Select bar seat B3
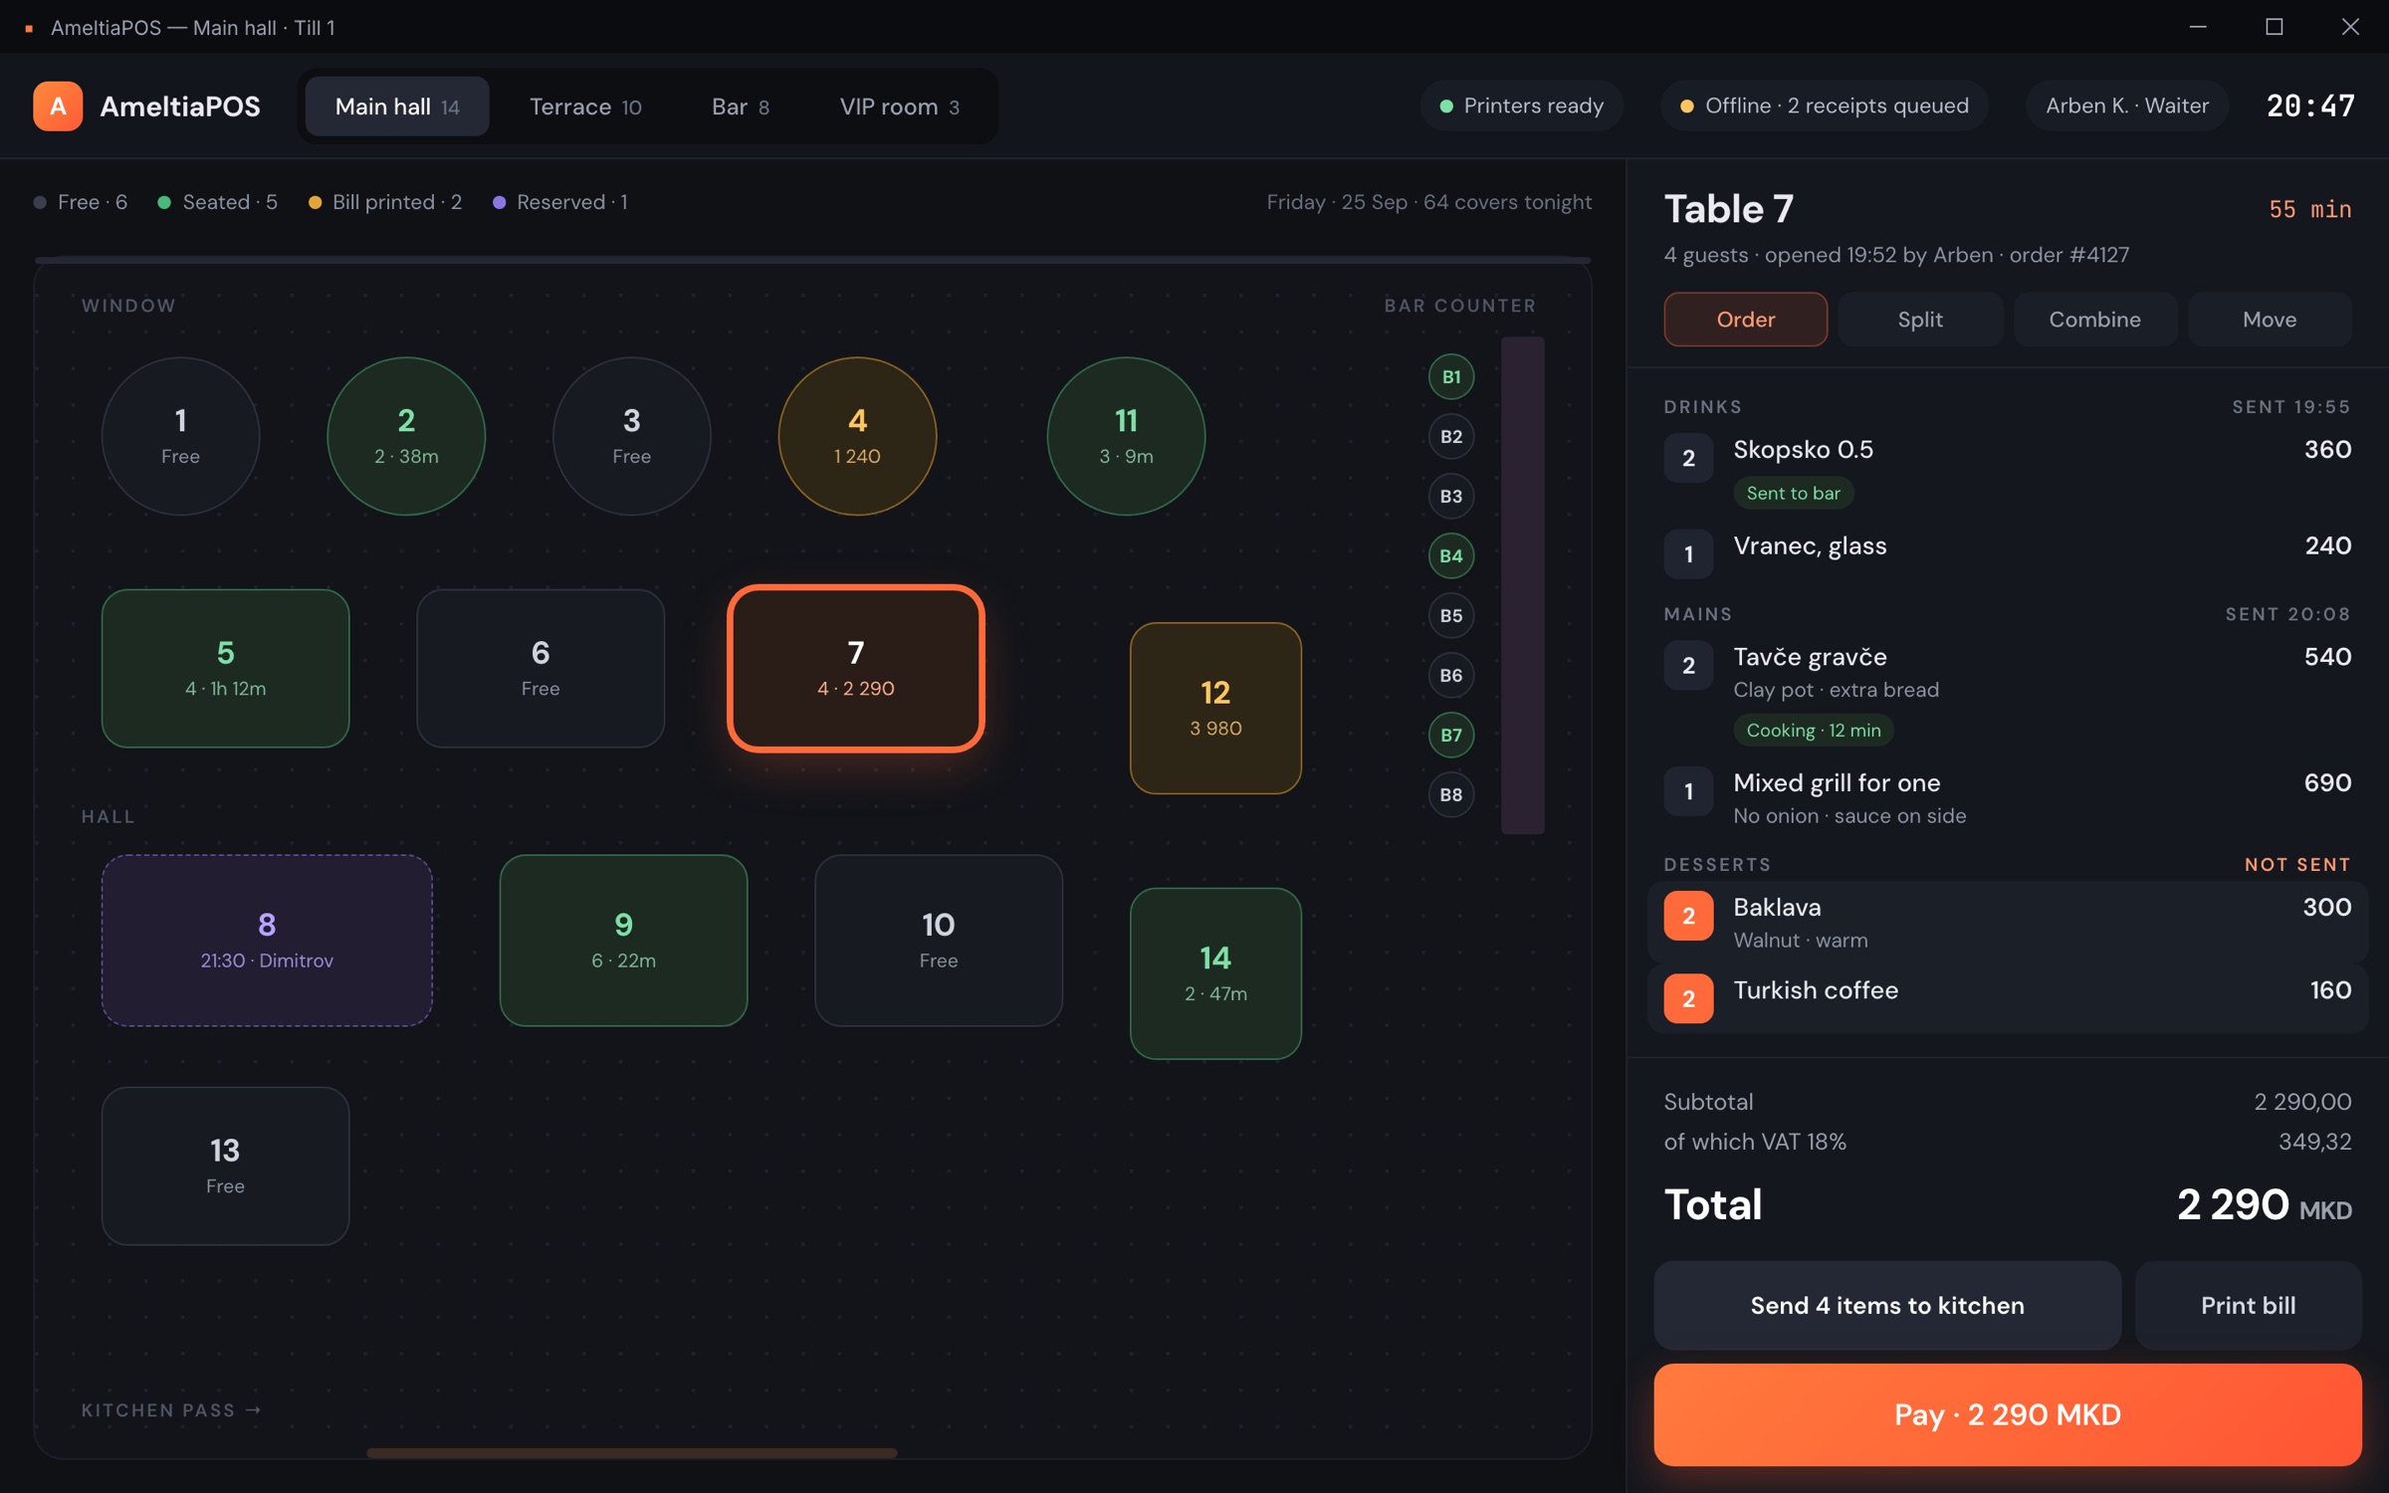 pos(1451,496)
